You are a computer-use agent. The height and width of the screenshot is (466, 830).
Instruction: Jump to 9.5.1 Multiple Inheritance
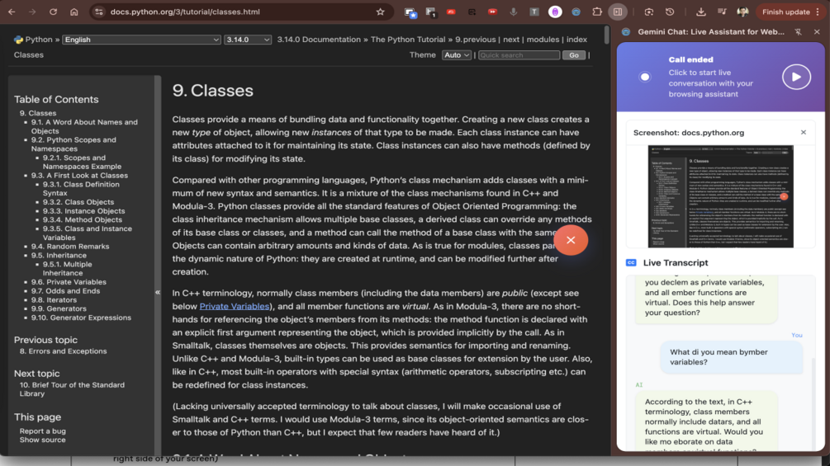click(x=67, y=268)
